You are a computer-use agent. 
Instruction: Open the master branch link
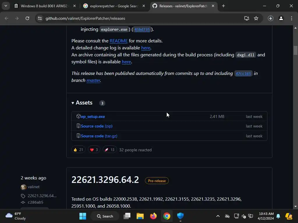(93, 80)
